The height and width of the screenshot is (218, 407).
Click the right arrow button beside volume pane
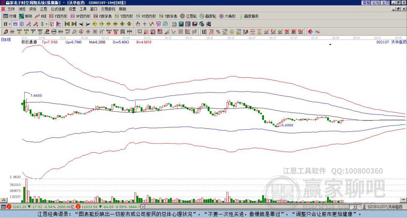click(x=403, y=200)
